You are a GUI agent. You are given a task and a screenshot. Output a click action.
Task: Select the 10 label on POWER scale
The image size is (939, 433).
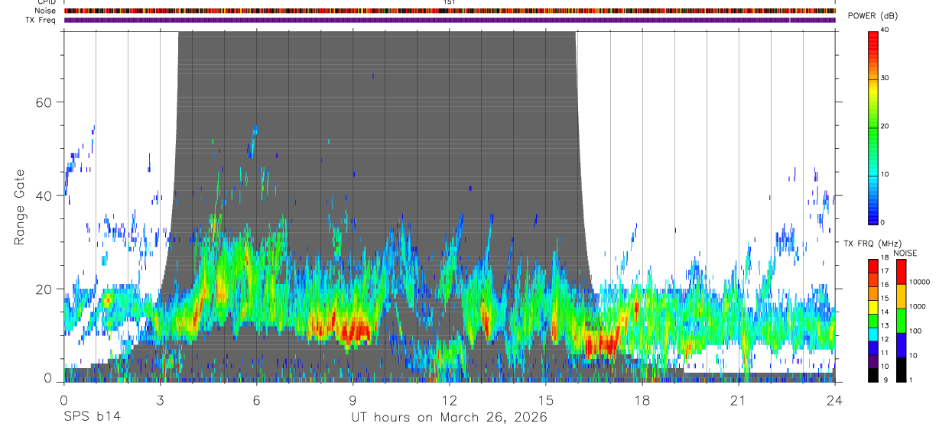[884, 174]
